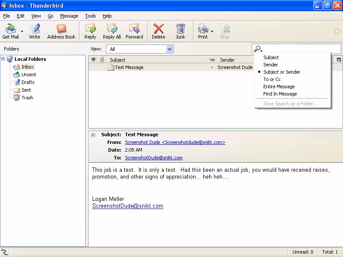Viewport: 343px width, 257px height.
Task: Open the Help menu
Action: point(107,16)
